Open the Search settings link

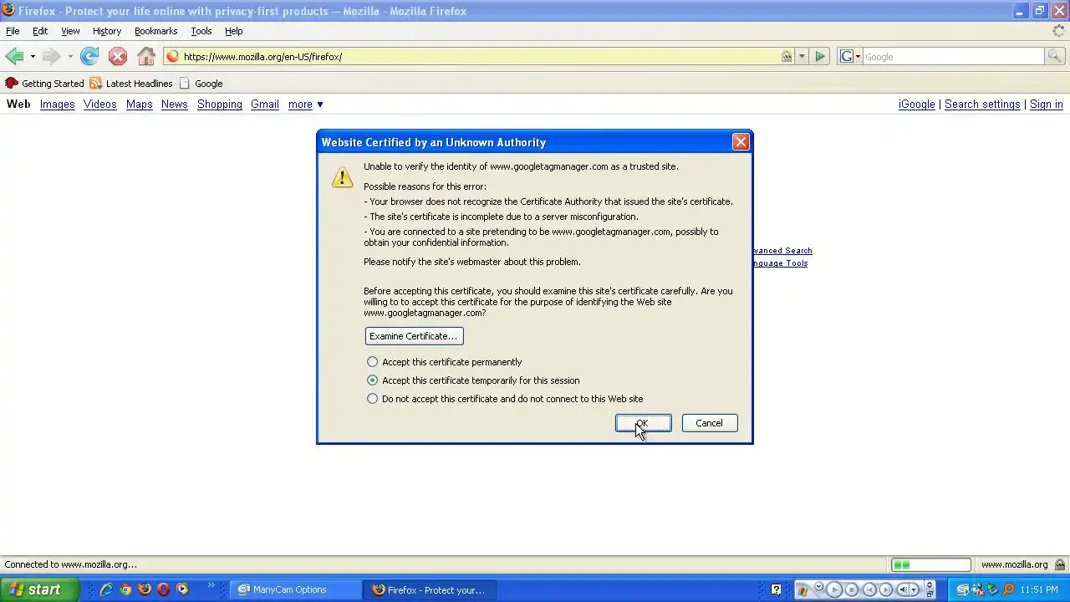(982, 105)
